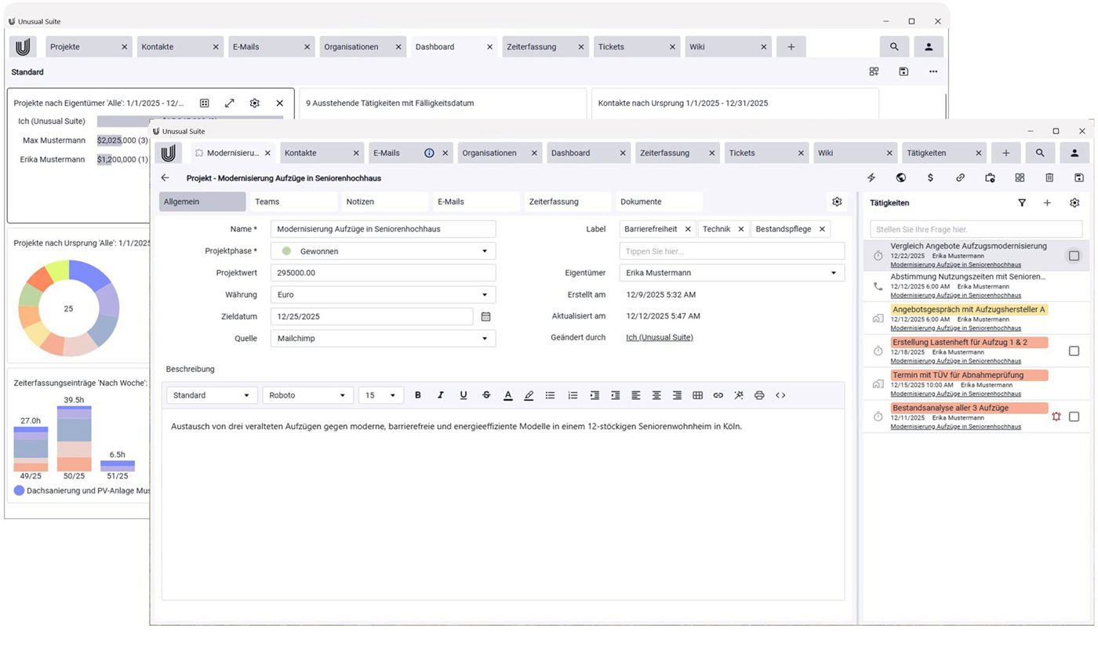This screenshot has width=1098, height=647.
Task: Toggle strikethrough formatting in editor
Action: point(486,395)
